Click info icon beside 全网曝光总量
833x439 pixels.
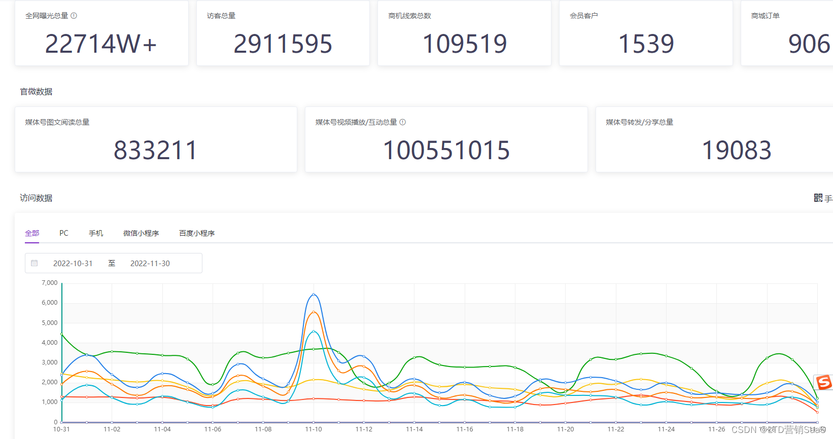pos(74,16)
